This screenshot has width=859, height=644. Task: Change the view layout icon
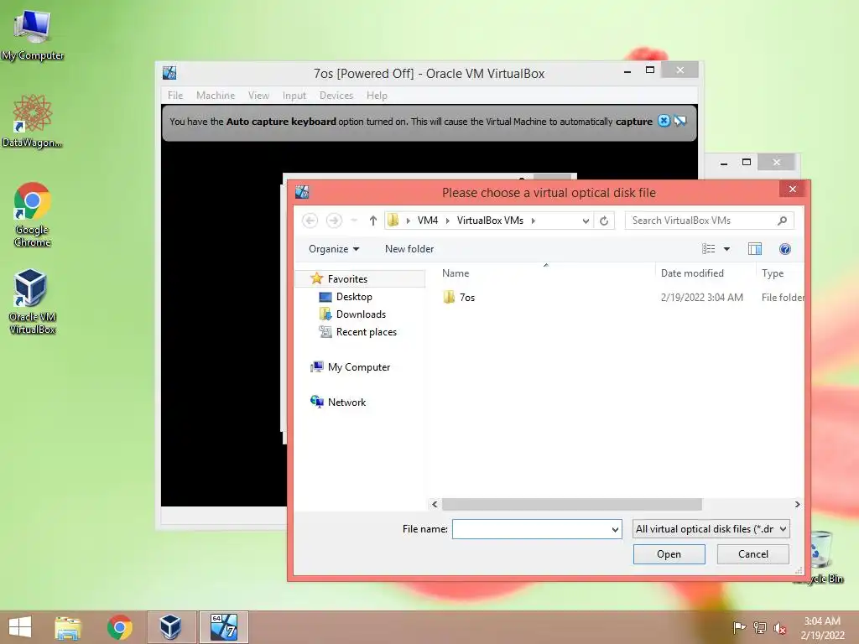coord(708,249)
